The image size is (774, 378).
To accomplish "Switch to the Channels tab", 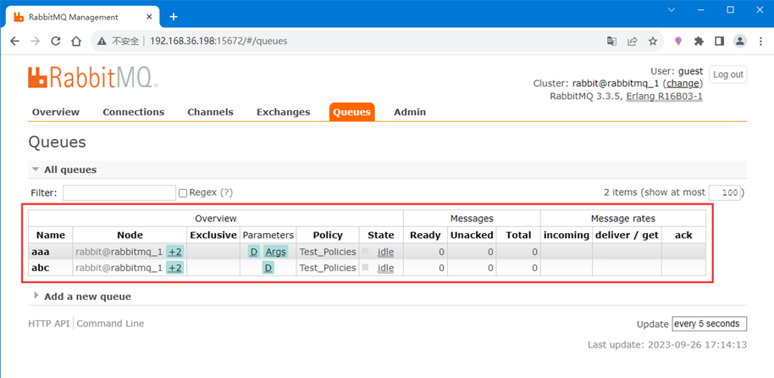I will tap(210, 112).
